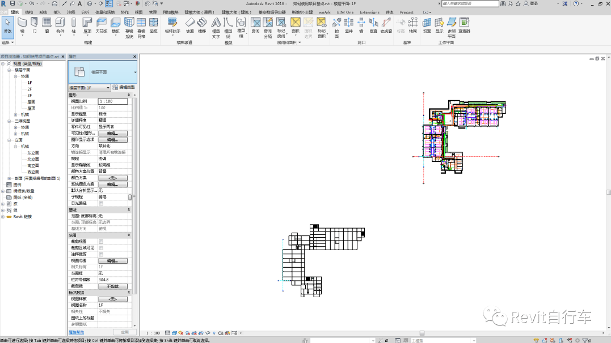The width and height of the screenshot is (611, 343).
Task: Select the 参照平面 reference plane tool
Action: (452, 28)
